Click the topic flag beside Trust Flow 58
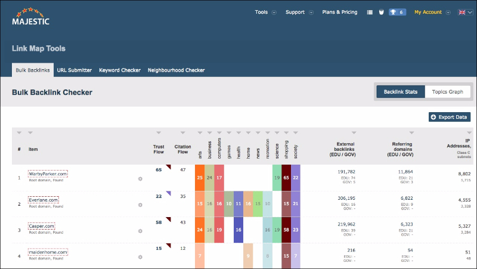Viewport: 477px width, 269px height. click(169, 219)
